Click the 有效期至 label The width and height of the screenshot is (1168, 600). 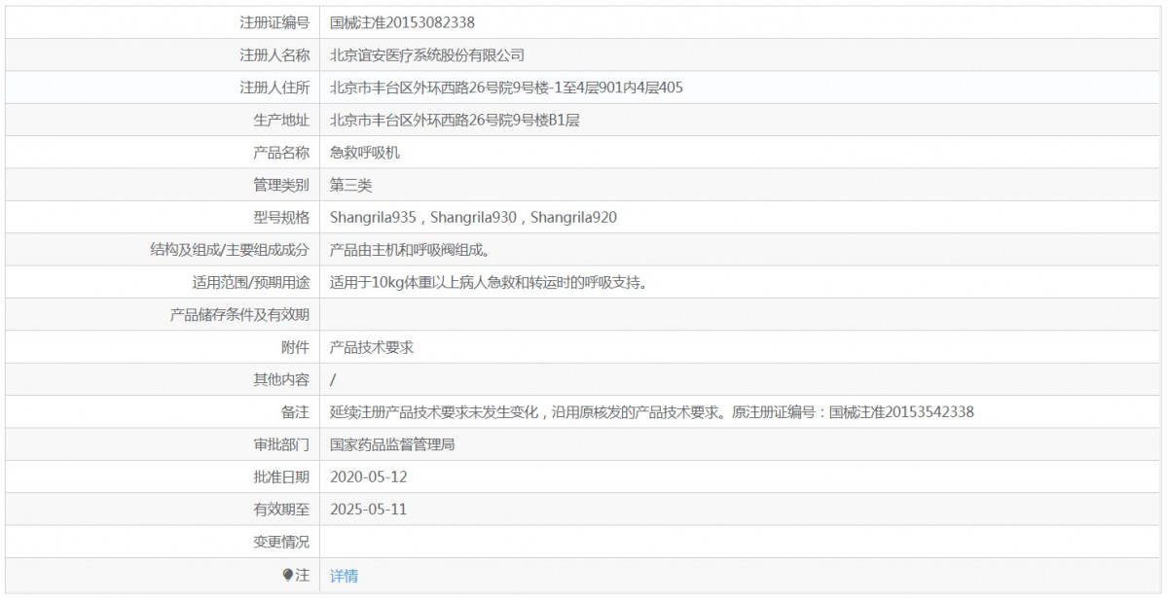coord(281,510)
